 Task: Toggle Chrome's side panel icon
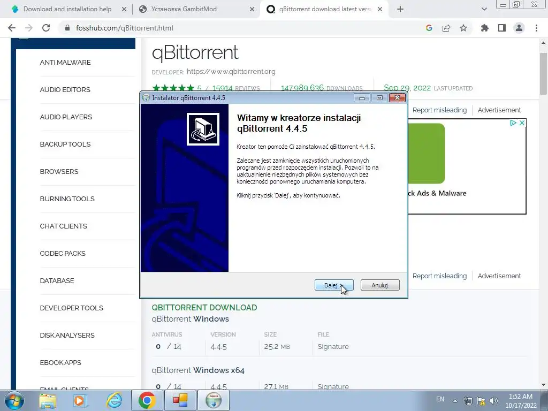click(x=502, y=28)
